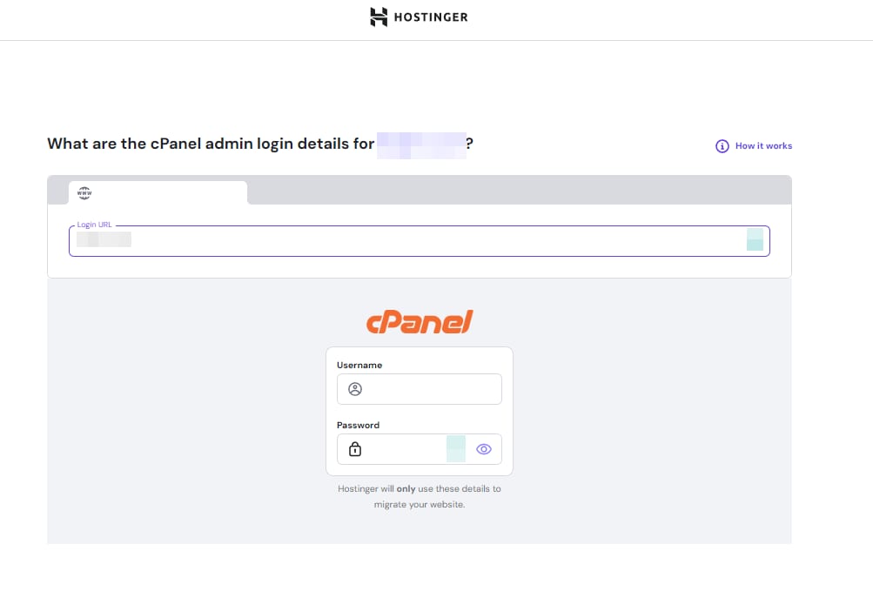Click the cPanel admin login details heading

point(211,144)
